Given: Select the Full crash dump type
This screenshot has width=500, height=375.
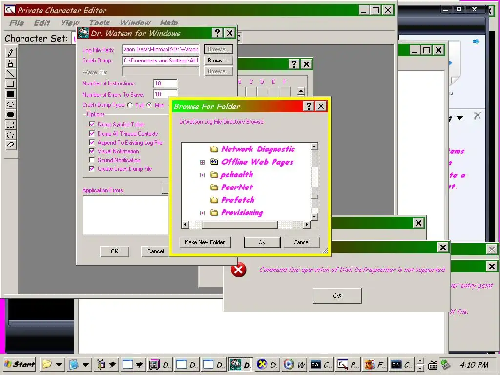Looking at the screenshot, I should tap(130, 105).
